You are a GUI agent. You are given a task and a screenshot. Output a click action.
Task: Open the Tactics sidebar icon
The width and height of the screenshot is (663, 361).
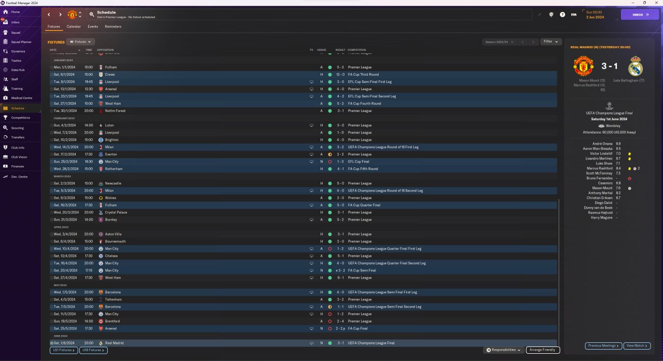(x=5, y=61)
